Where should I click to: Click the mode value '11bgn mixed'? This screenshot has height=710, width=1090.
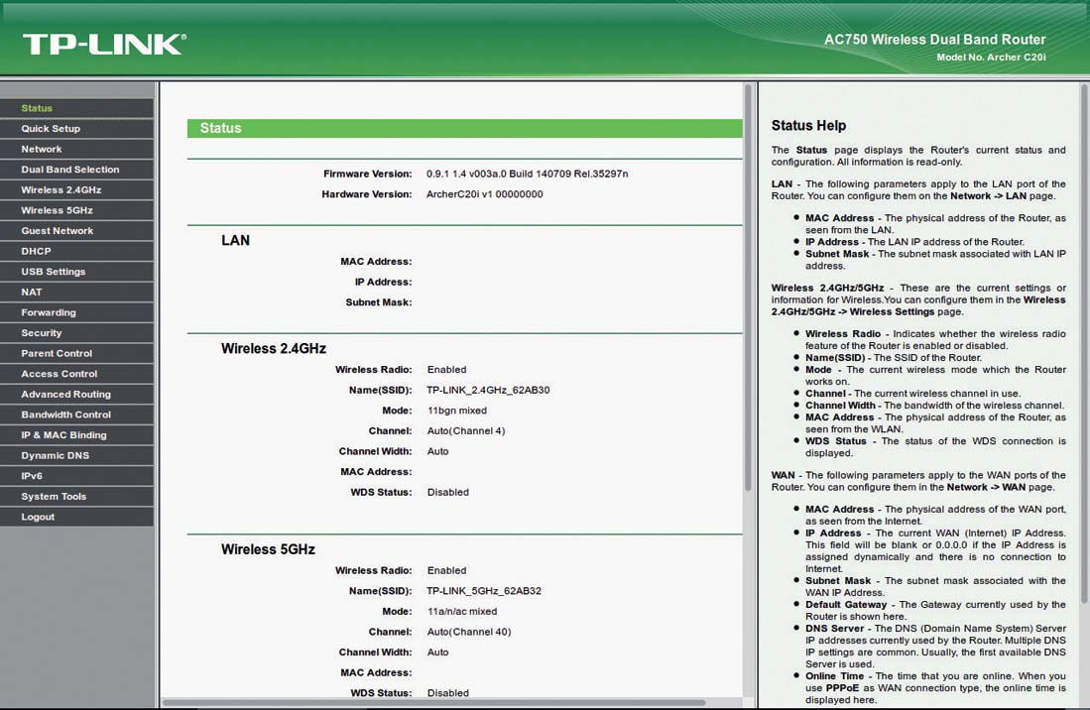click(456, 411)
